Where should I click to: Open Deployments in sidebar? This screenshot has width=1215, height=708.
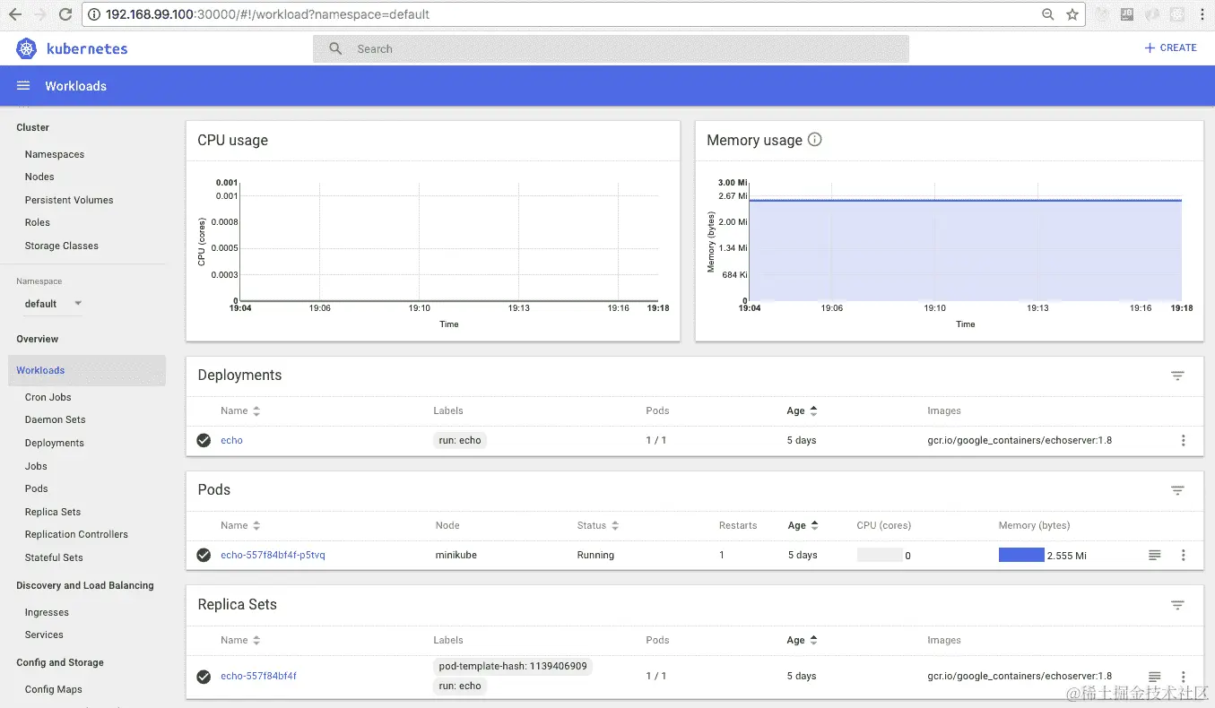coord(55,443)
